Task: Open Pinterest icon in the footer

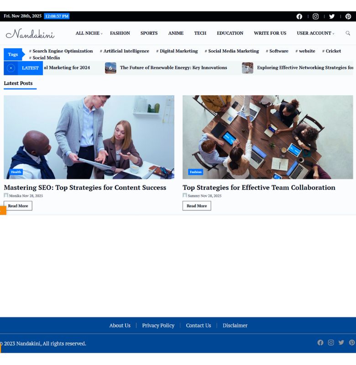Action: click(352, 343)
